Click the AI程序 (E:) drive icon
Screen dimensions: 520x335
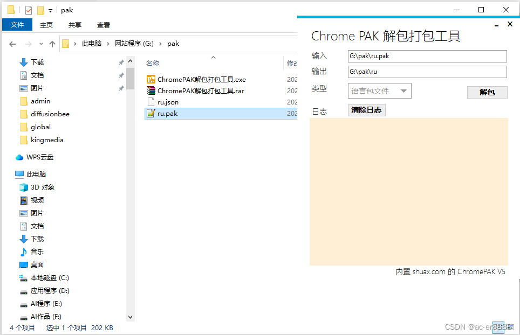click(24, 304)
